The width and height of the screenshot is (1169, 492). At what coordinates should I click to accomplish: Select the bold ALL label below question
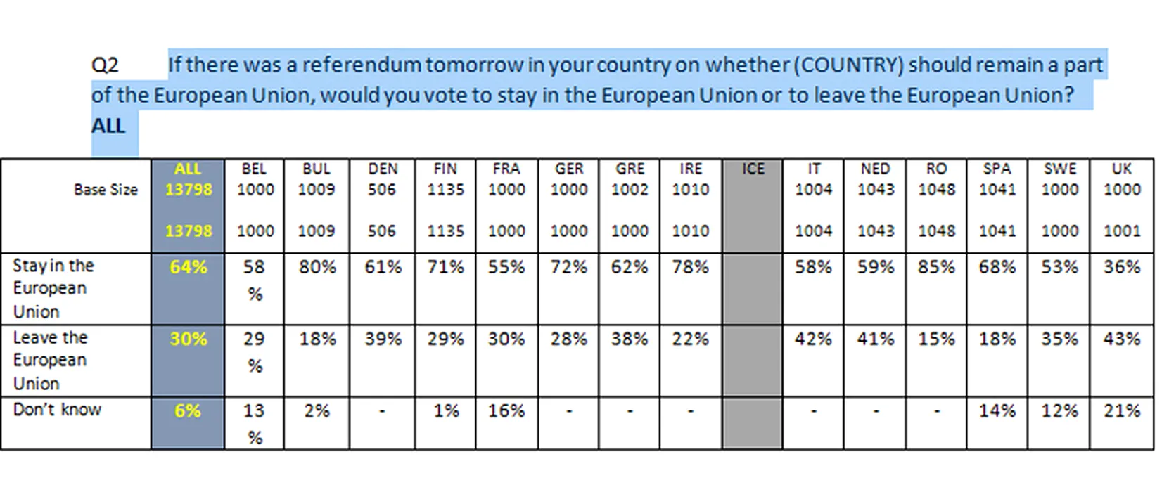[108, 126]
